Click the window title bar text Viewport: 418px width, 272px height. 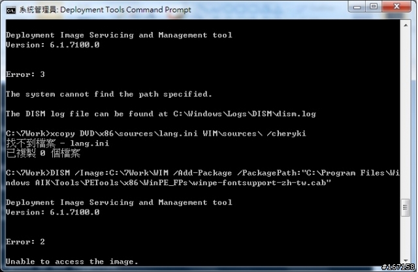click(105, 10)
